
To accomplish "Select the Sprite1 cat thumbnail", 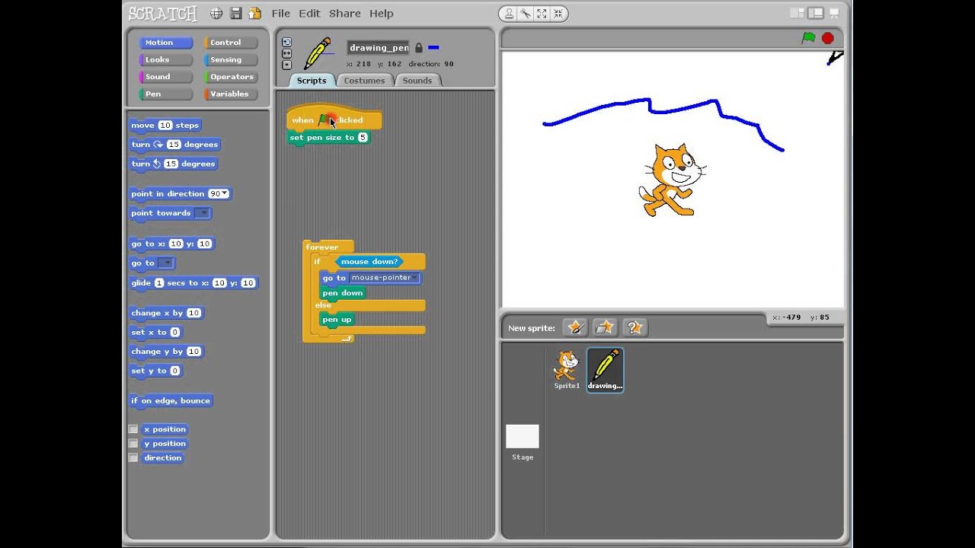I will pos(567,370).
